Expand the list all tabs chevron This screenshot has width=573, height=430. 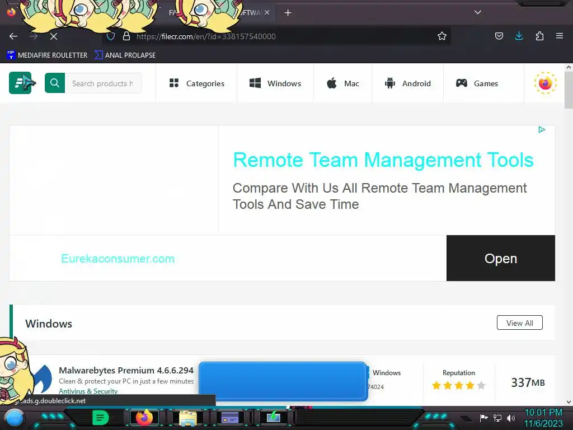click(x=477, y=12)
